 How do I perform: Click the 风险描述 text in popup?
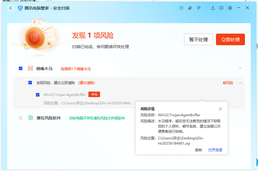[x=189, y=126]
